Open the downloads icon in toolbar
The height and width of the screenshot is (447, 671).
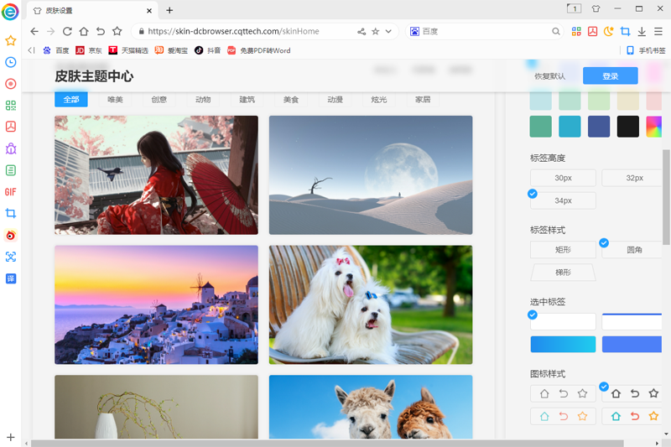tap(642, 31)
